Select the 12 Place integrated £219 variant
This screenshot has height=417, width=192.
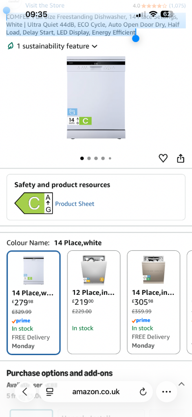[x=94, y=303]
